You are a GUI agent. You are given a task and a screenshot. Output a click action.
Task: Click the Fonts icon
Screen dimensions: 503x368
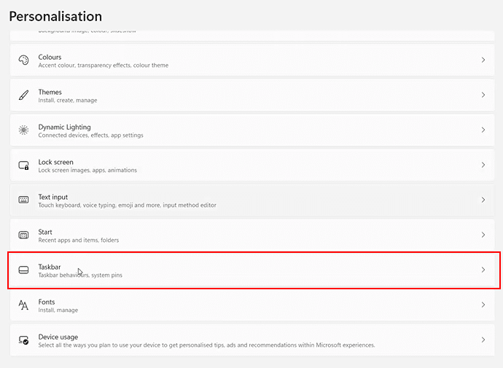[x=23, y=305]
